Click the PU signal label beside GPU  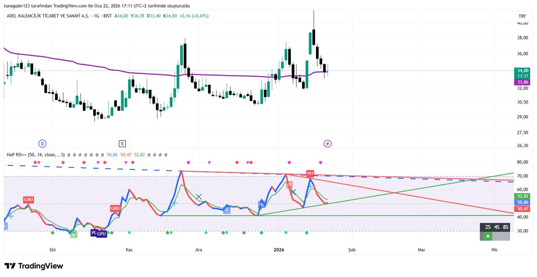pyautogui.click(x=94, y=233)
